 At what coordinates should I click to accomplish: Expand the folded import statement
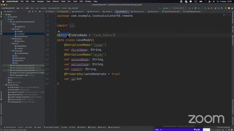(72, 25)
